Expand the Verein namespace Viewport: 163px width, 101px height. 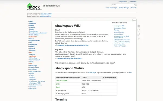32,62
